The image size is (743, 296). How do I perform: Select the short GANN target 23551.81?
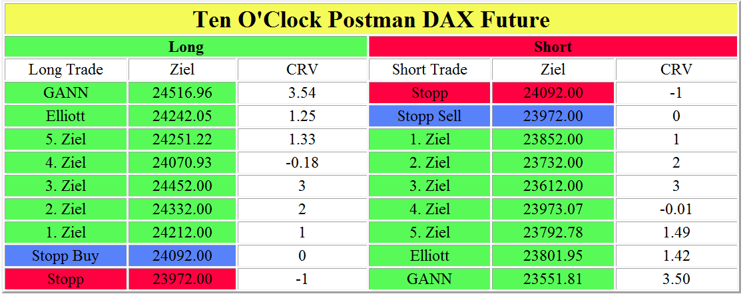click(x=553, y=279)
